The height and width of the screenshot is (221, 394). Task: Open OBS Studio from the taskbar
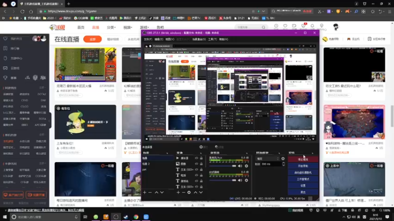[x=116, y=217]
